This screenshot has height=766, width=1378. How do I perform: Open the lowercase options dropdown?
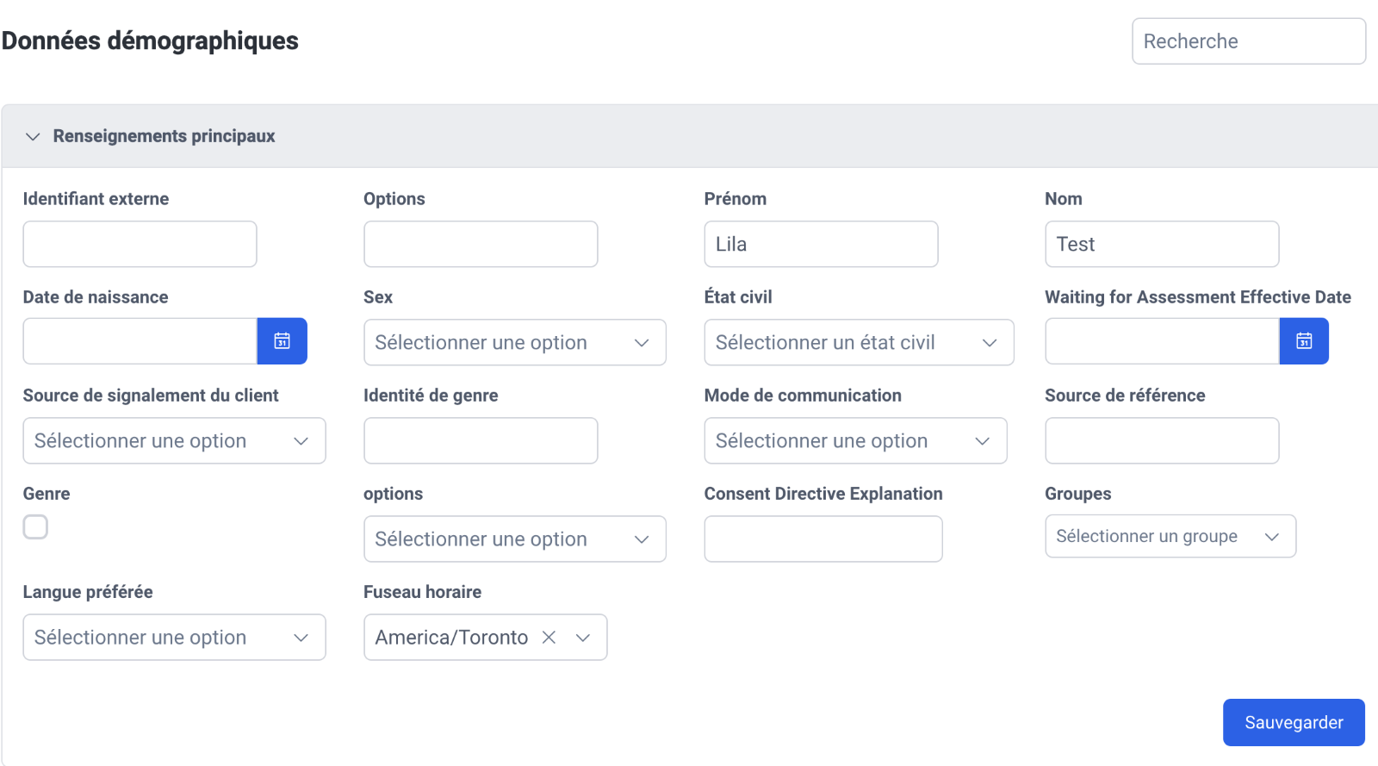[x=515, y=539]
